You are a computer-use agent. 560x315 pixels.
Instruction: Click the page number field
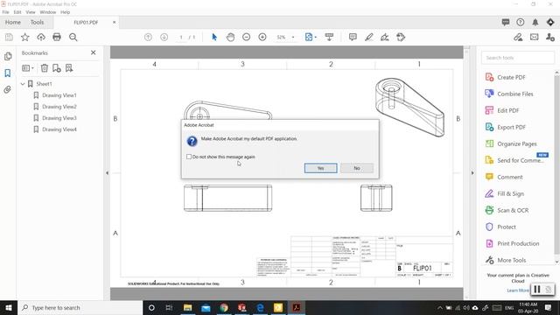pyautogui.click(x=181, y=37)
